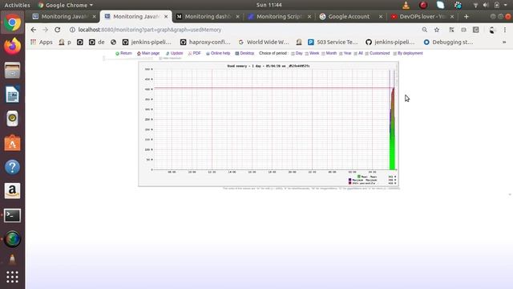Choose the By deployment period option
The image size is (513, 289).
[408, 53]
